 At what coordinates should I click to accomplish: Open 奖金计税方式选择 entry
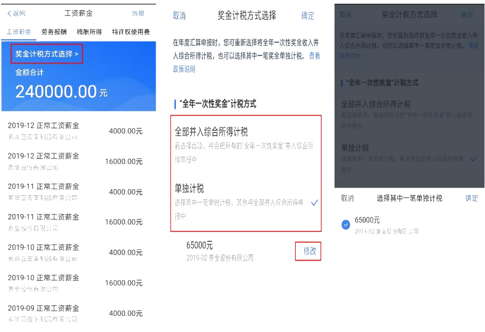coord(47,54)
